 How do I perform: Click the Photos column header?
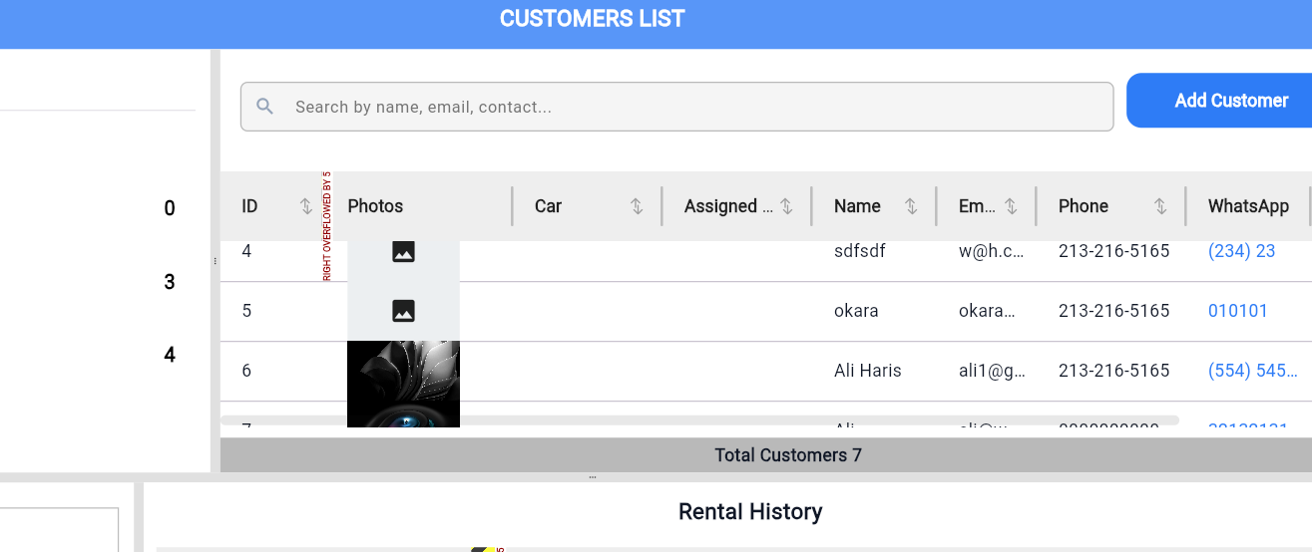click(375, 206)
